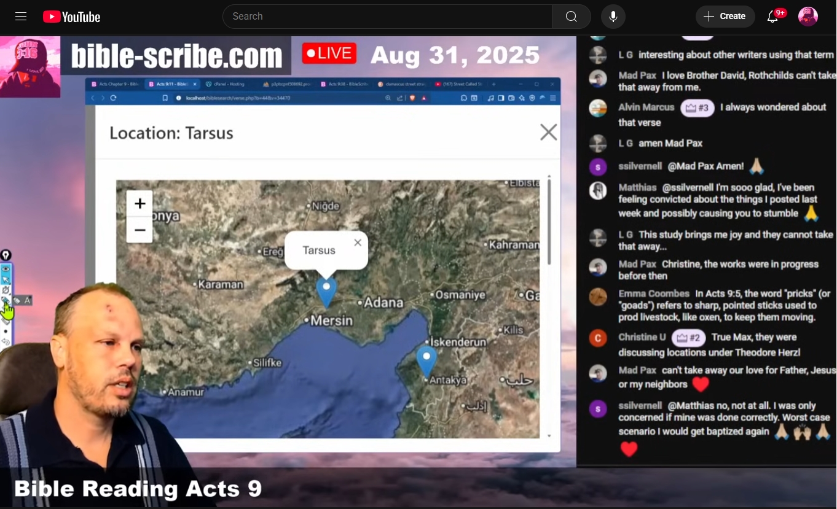837x509 pixels.
Task: Click the YouTube logo to go home
Action: [71, 17]
